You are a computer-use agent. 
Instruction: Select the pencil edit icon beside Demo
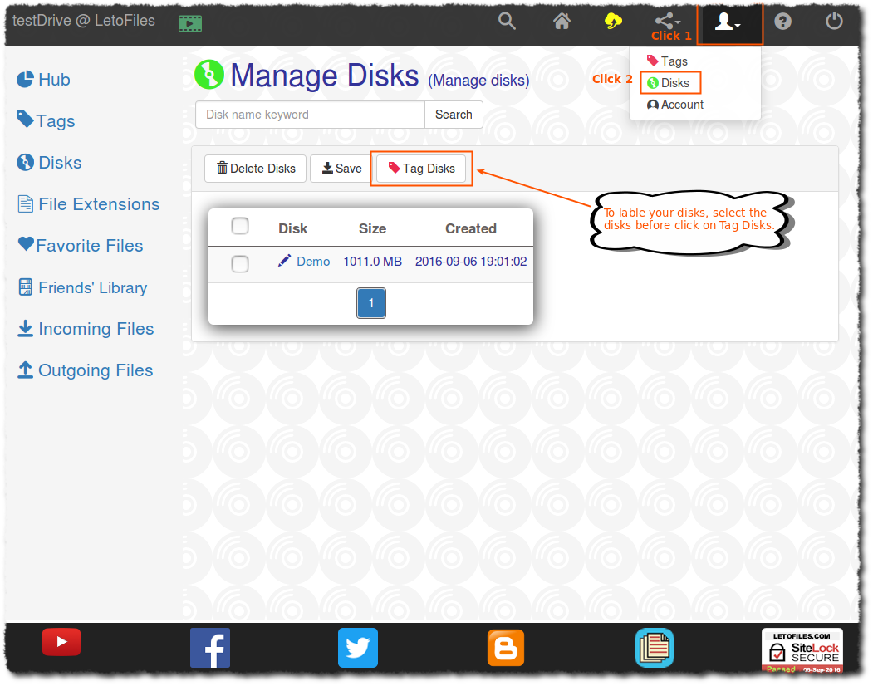(x=283, y=261)
